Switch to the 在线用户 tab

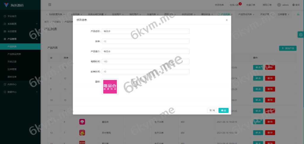tap(116, 14)
